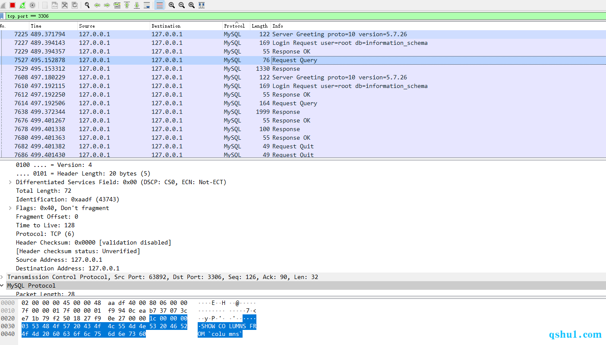Expand Transmission Control Protocol section
Image resolution: width=606 pixels, height=345 pixels.
[2, 277]
